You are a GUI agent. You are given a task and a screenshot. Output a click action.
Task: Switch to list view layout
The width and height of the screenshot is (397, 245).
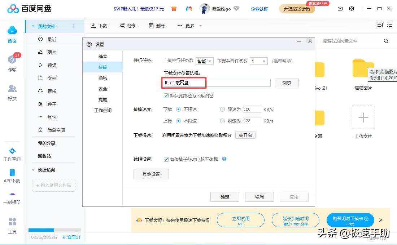point(390,24)
